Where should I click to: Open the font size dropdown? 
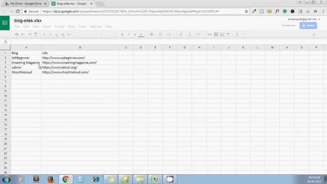click(109, 34)
